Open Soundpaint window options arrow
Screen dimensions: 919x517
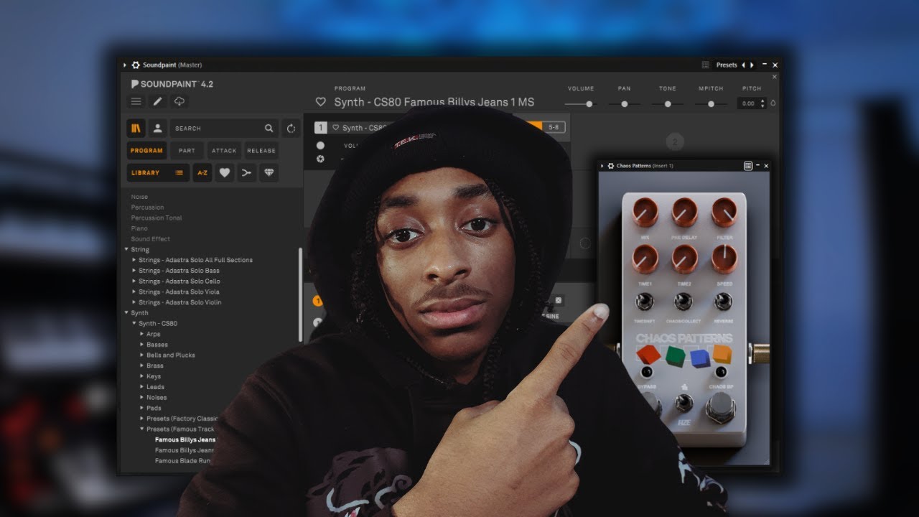(125, 65)
